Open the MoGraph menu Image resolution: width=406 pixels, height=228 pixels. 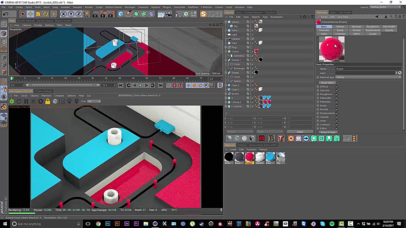coord(130,7)
